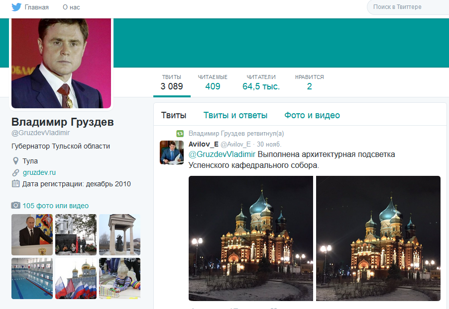Open the profile photo of Владимир Груздев
This screenshot has height=309, width=449.
61,62
